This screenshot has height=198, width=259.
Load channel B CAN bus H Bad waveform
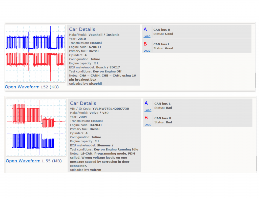coord(148,124)
